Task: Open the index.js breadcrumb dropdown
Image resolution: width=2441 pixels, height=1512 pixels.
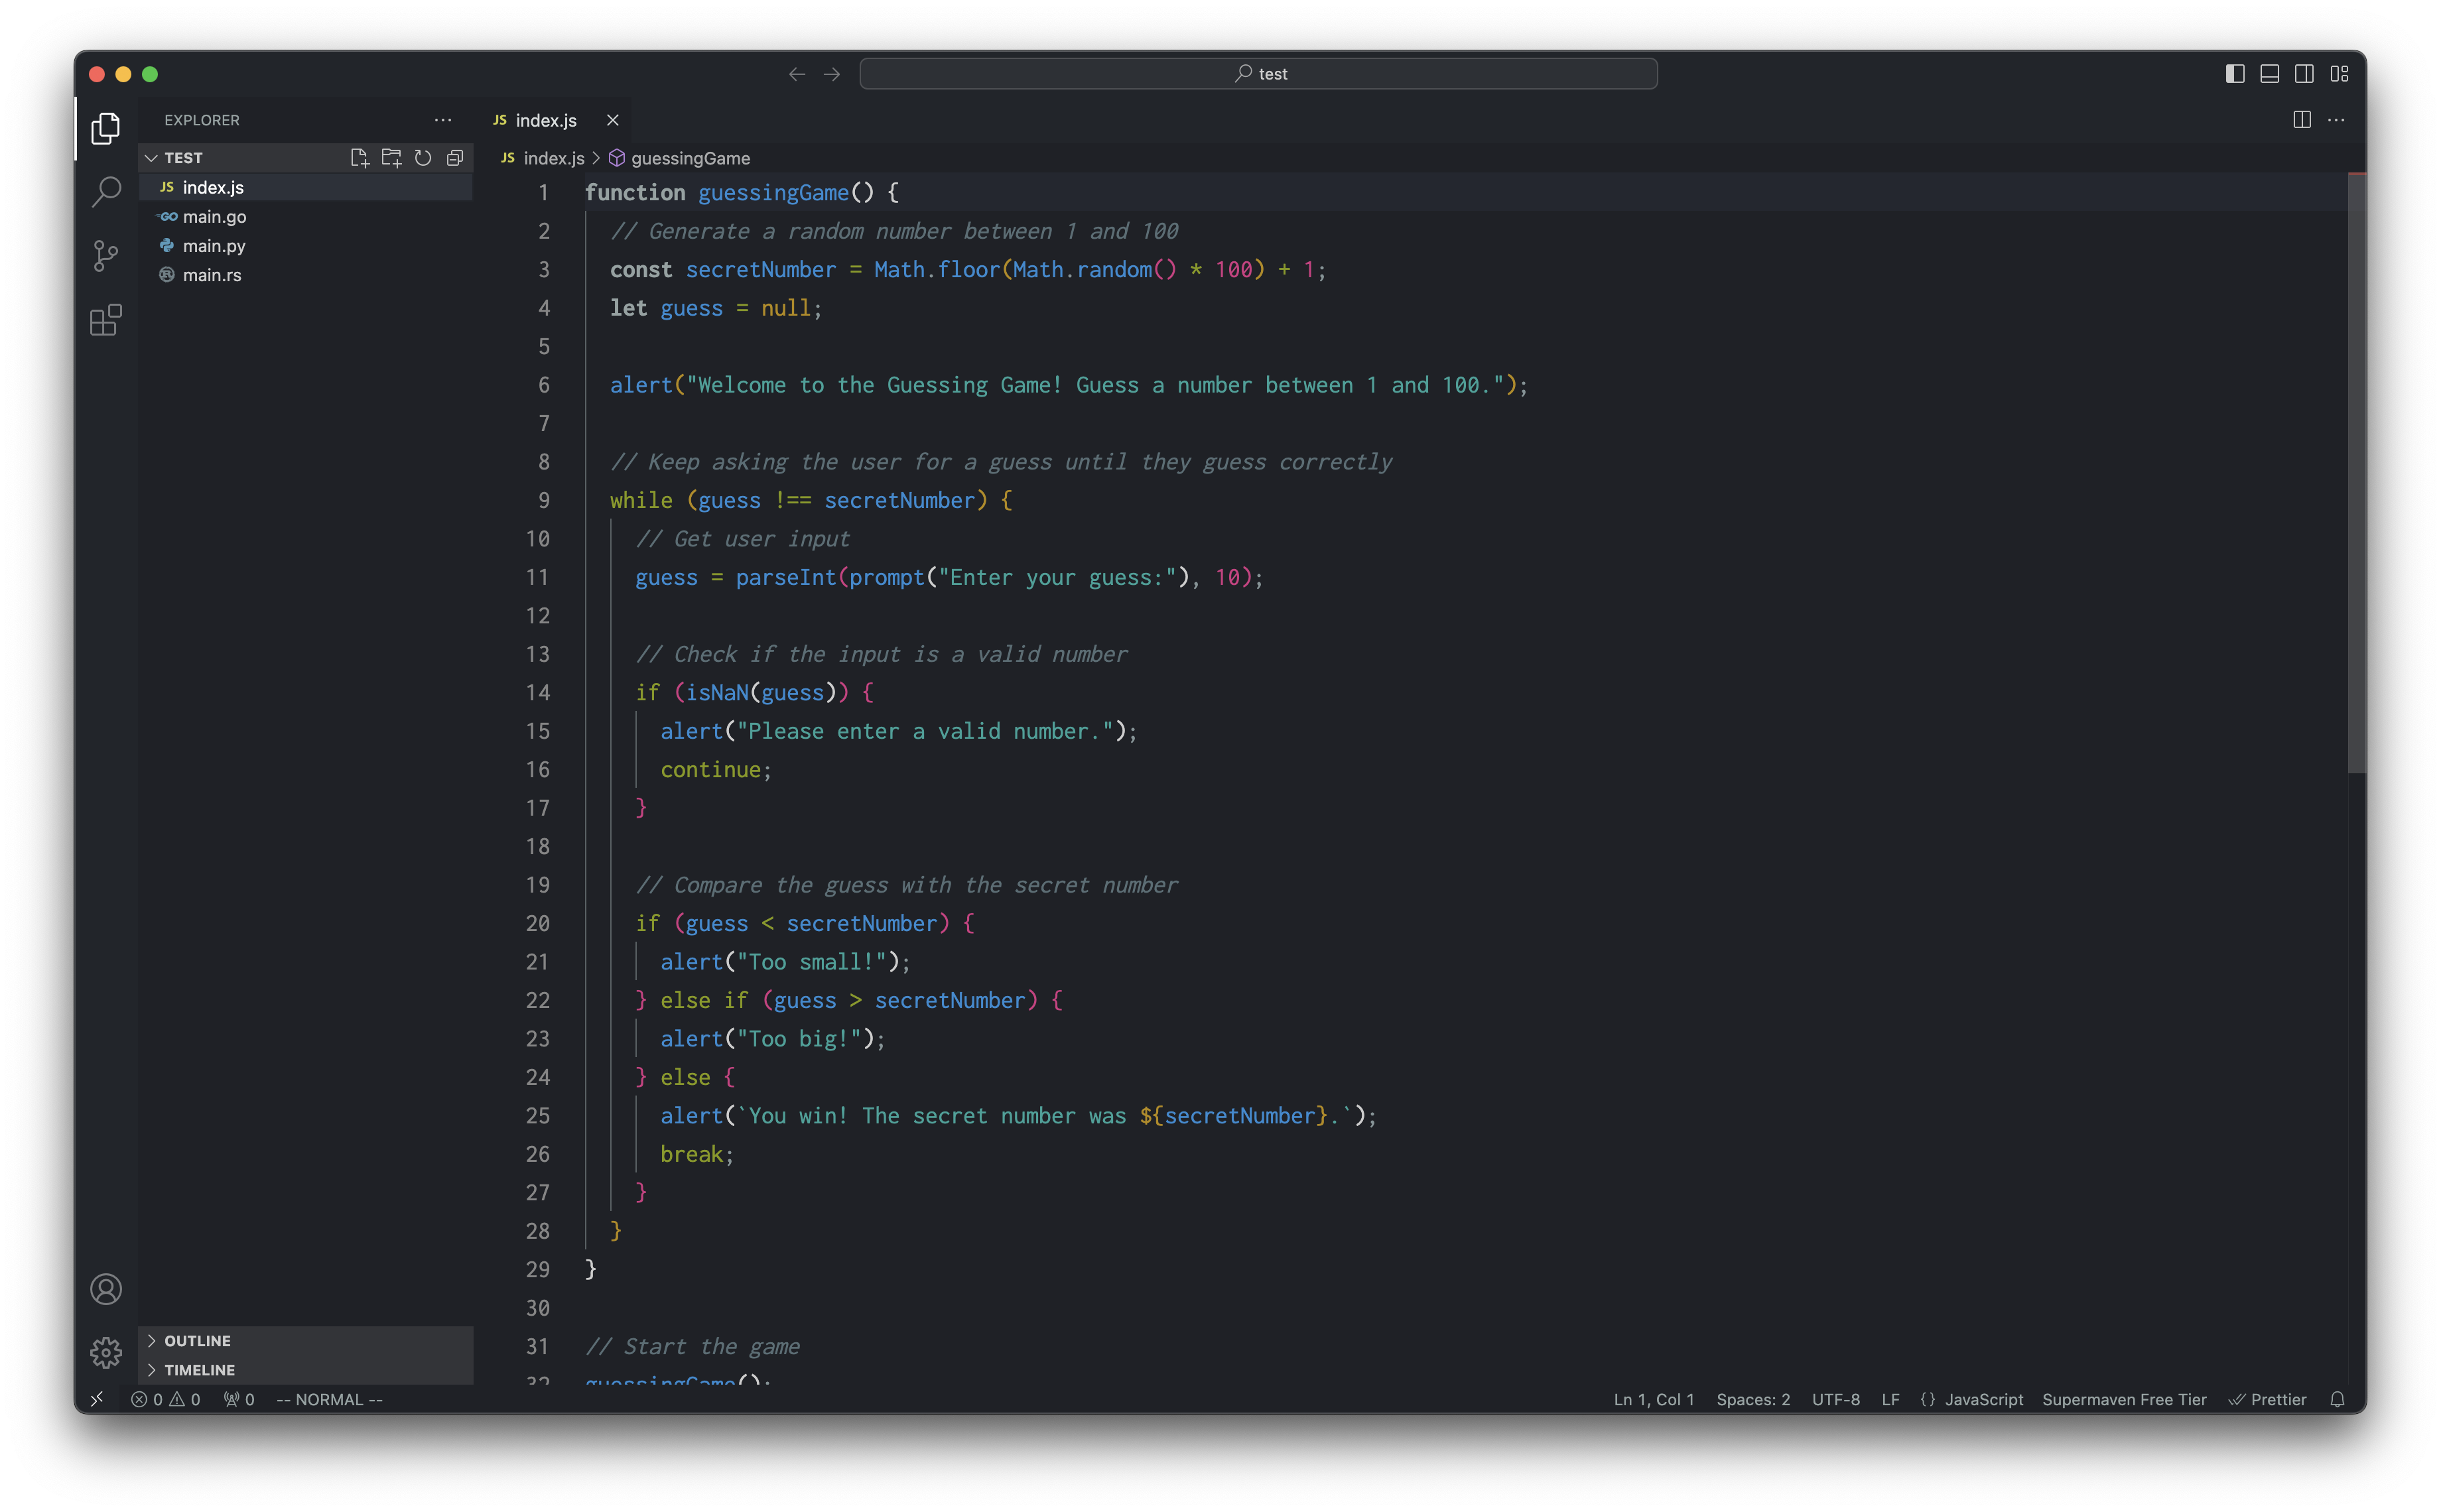Action: pos(543,158)
